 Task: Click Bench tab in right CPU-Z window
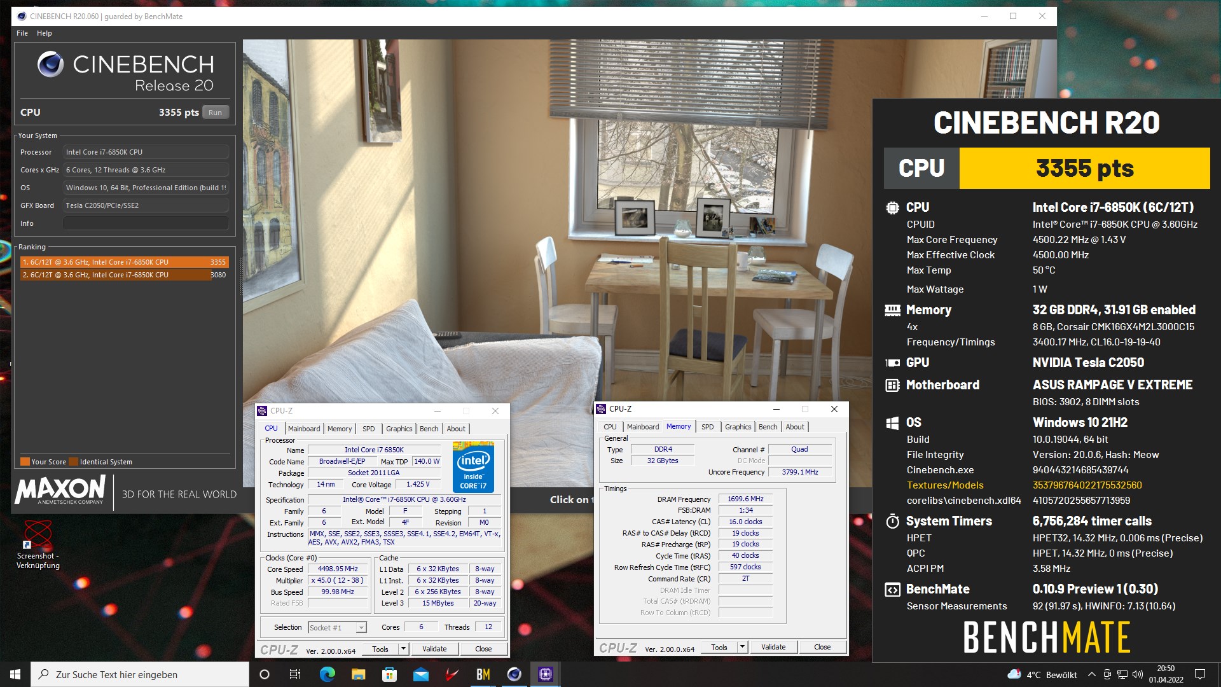(x=768, y=427)
